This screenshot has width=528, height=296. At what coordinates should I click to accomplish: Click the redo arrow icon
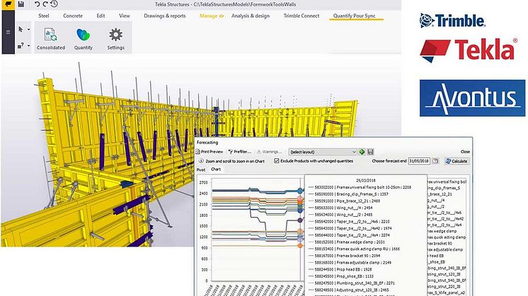click(x=45, y=4)
